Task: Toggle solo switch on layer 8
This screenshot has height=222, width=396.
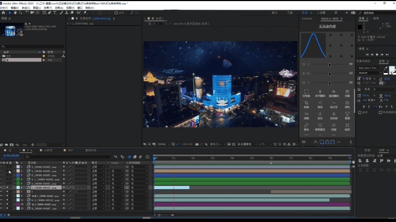Action: pos(7,196)
